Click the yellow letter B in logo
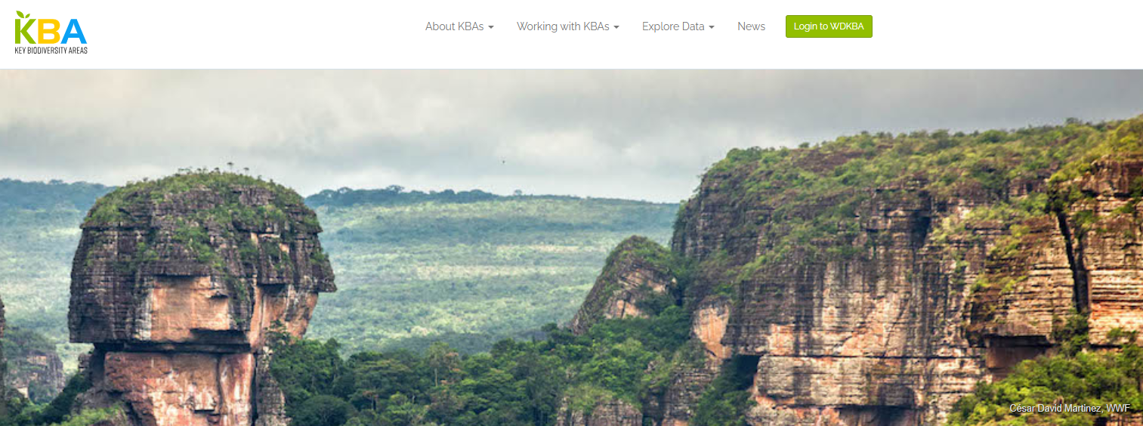The height and width of the screenshot is (426, 1143). (x=48, y=32)
